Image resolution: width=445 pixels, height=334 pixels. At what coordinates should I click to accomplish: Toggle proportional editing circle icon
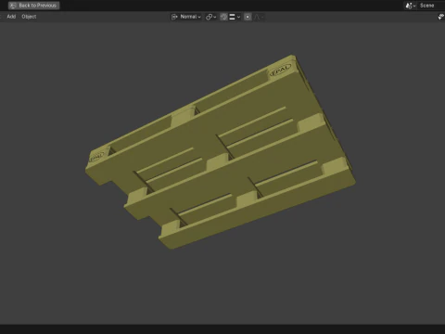pyautogui.click(x=248, y=17)
